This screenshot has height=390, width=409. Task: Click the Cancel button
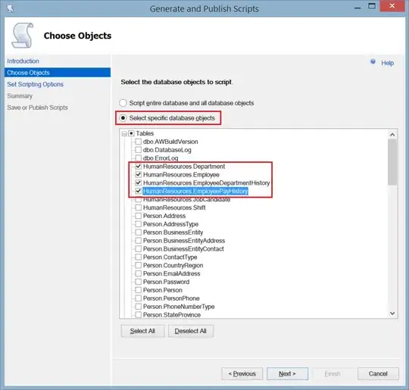[x=378, y=374]
